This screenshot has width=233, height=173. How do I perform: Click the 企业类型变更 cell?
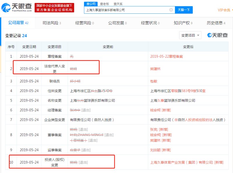(54, 120)
